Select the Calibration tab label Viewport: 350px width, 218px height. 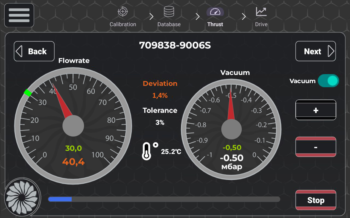pos(123,24)
